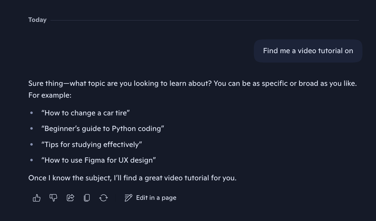Click the bullet dot before the car tire example
Screen dimensions: 376x221
[32, 113]
